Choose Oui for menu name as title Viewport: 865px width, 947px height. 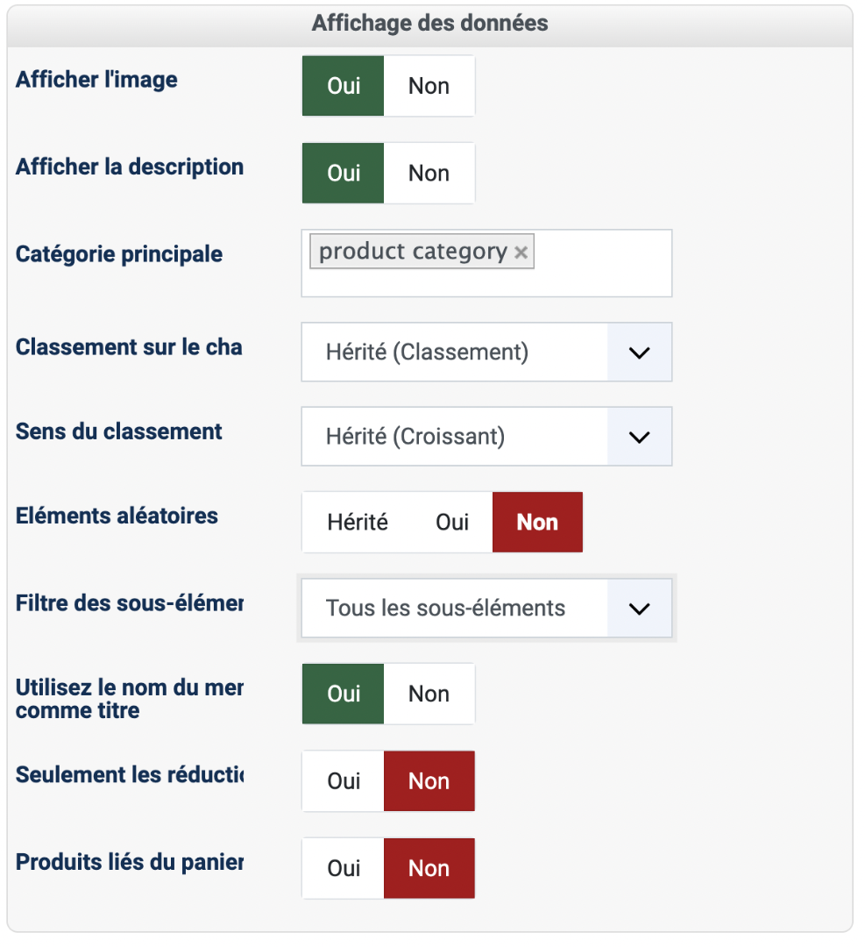pyautogui.click(x=344, y=694)
